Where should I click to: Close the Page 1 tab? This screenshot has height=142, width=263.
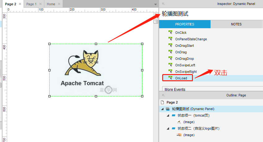[x=40, y=4]
